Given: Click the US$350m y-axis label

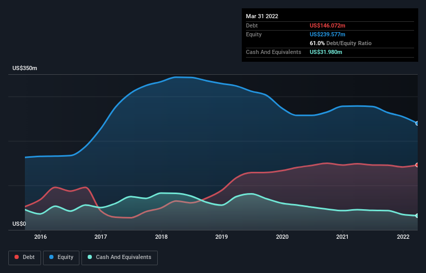Looking at the screenshot, I should [25, 68].
